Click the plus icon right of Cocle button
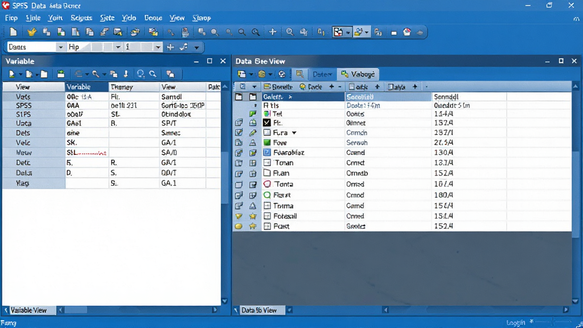This screenshot has width=583, height=328. pyautogui.click(x=331, y=87)
